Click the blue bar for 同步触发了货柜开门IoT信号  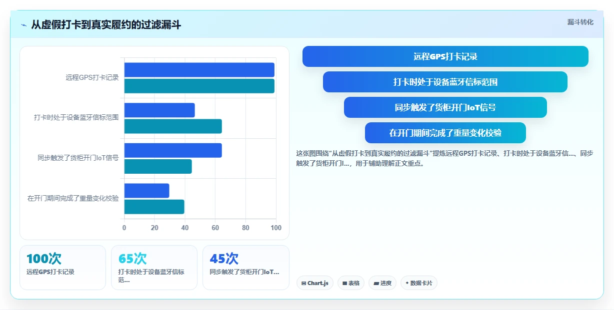(x=173, y=150)
